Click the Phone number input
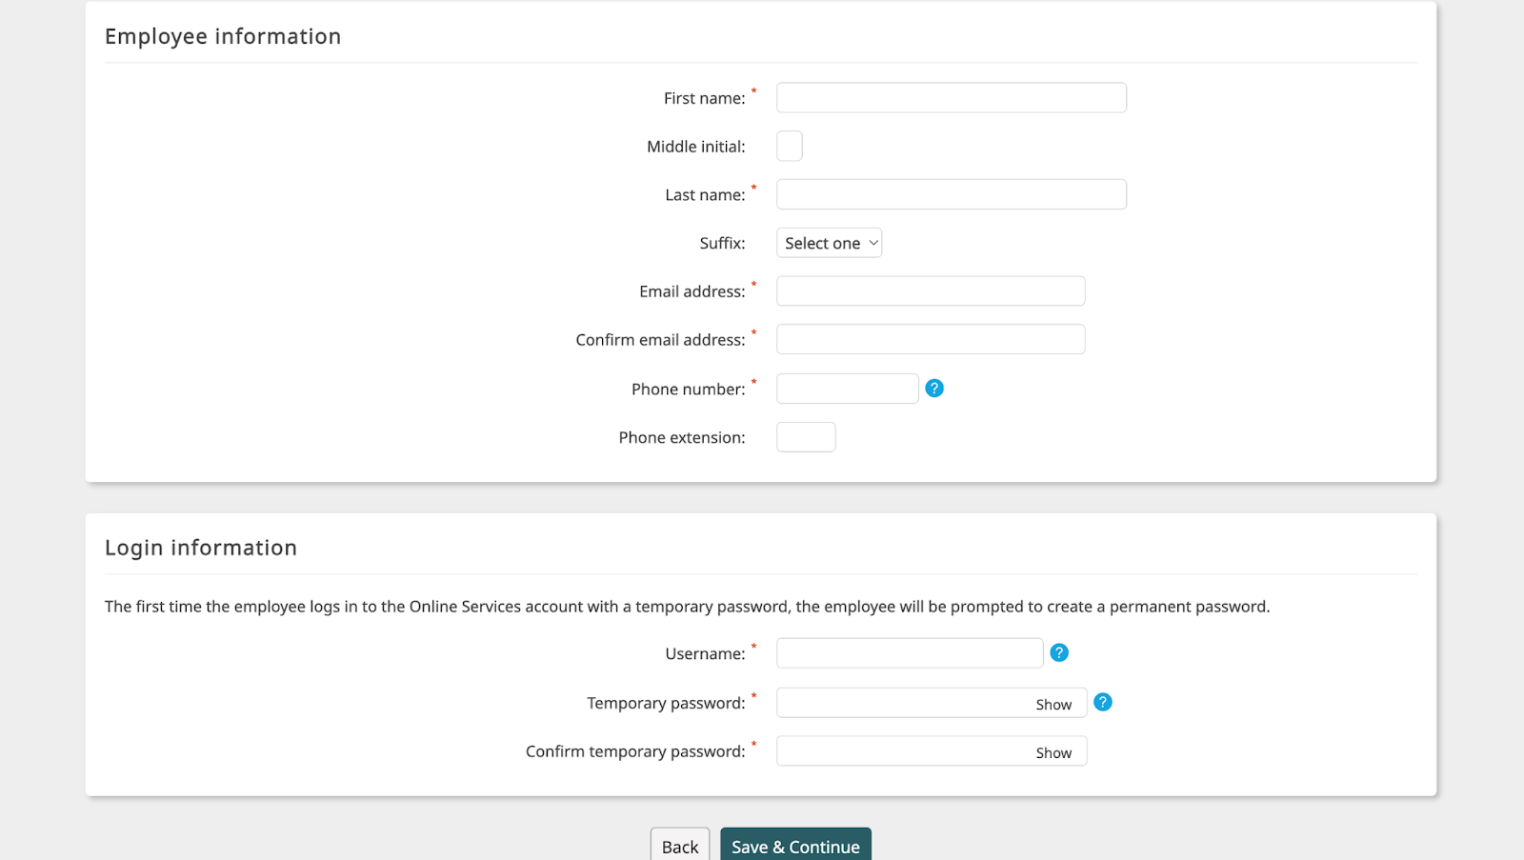The image size is (1524, 860). click(847, 389)
